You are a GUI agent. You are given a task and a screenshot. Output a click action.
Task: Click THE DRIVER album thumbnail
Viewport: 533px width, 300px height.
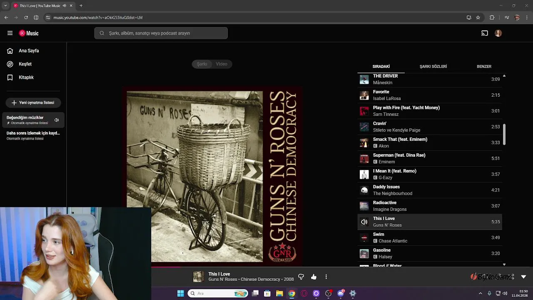[364, 79]
